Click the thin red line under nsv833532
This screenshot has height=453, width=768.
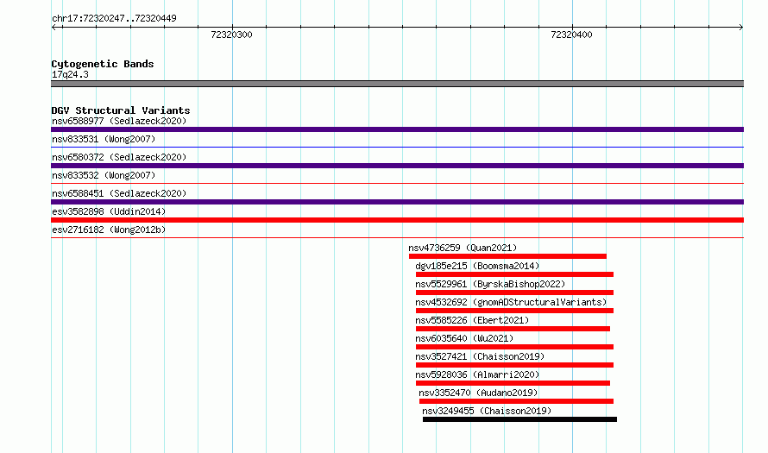(397, 183)
